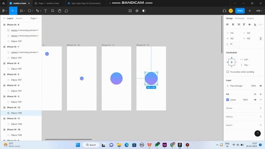Screen dimensions: 265x149
Task: Add a stroke with plus
Action: click(260, 108)
